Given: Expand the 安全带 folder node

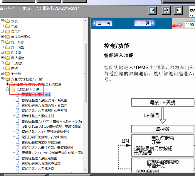Looking at the screenshot, I should (2, 73).
